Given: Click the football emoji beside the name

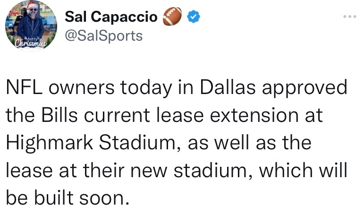Looking at the screenshot, I should click(x=172, y=16).
